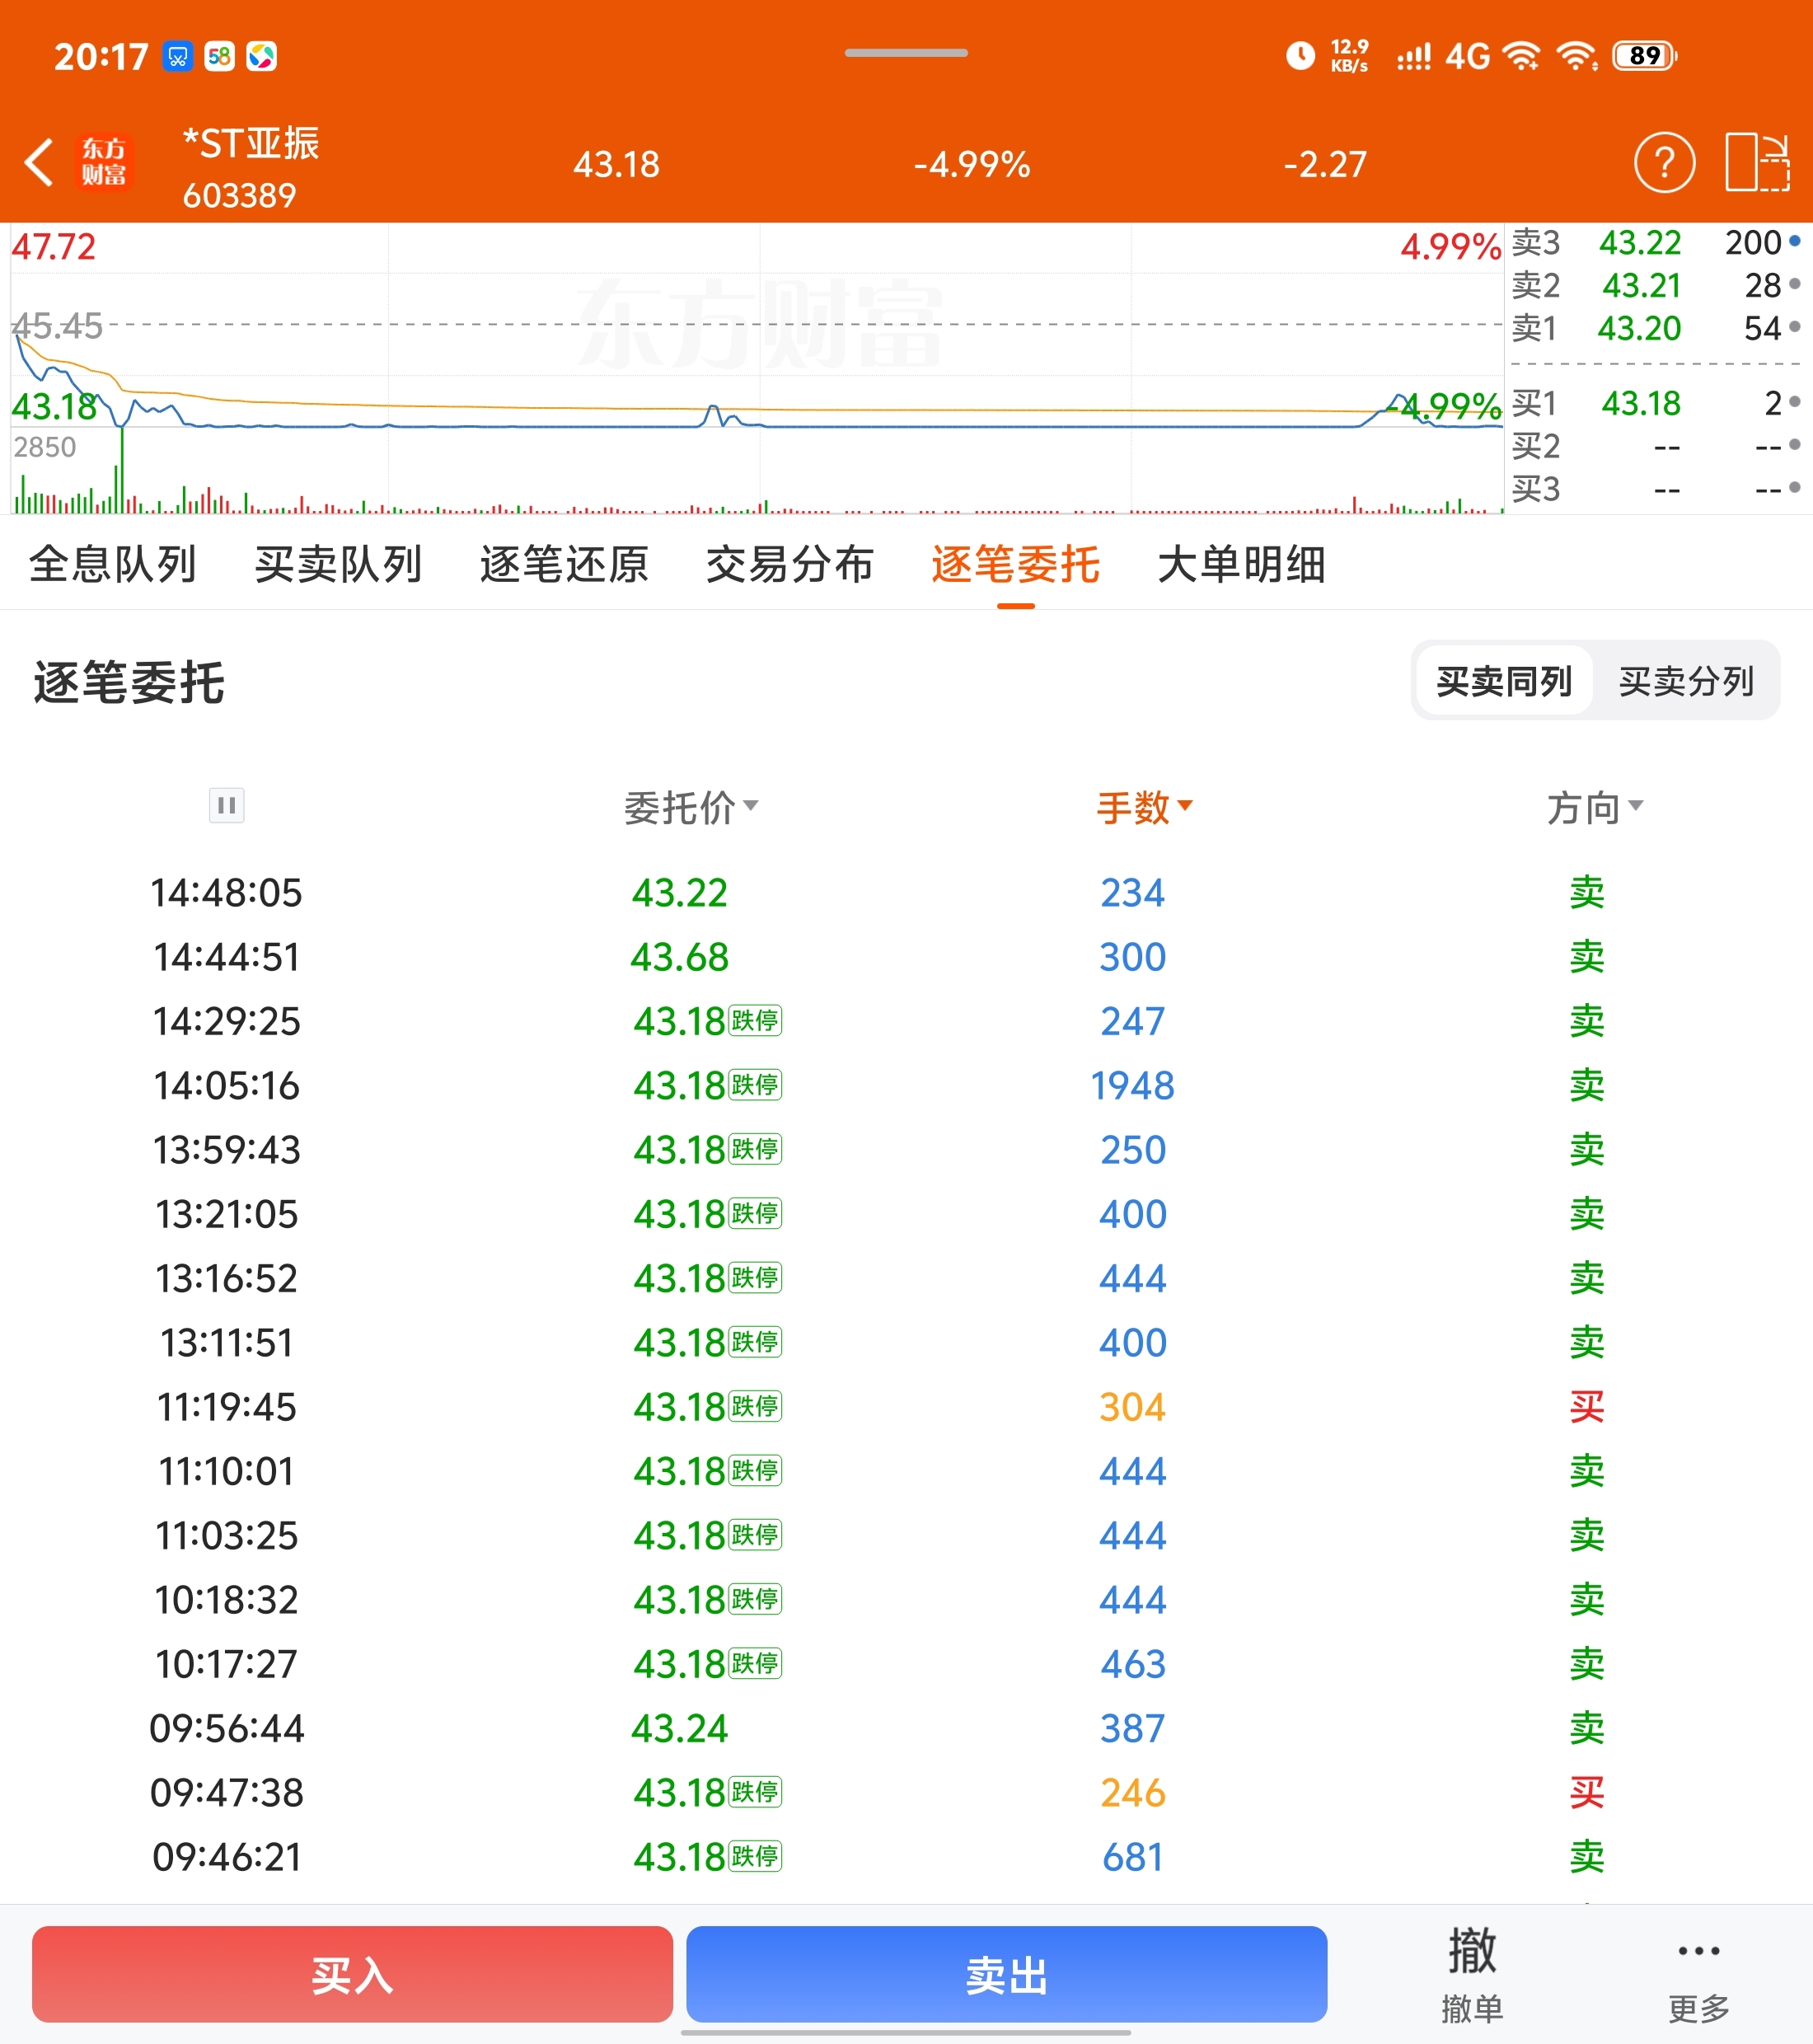Open the help question mark icon
Viewport: 1813px width, 2044px height.
(x=1664, y=163)
